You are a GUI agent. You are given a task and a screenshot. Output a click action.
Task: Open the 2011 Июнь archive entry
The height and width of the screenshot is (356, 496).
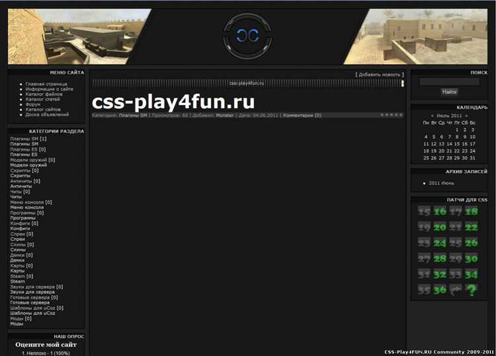pos(441,183)
